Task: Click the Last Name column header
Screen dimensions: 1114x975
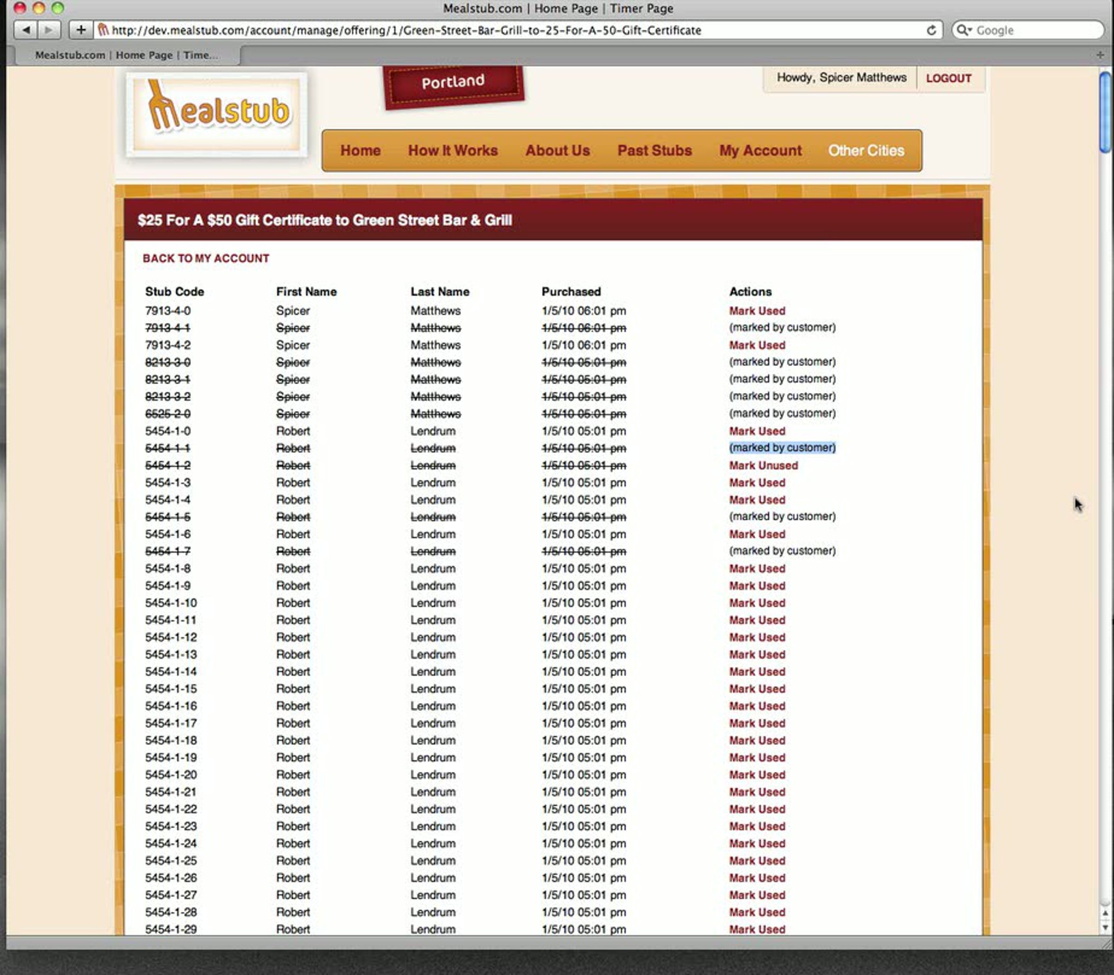Action: coord(440,292)
